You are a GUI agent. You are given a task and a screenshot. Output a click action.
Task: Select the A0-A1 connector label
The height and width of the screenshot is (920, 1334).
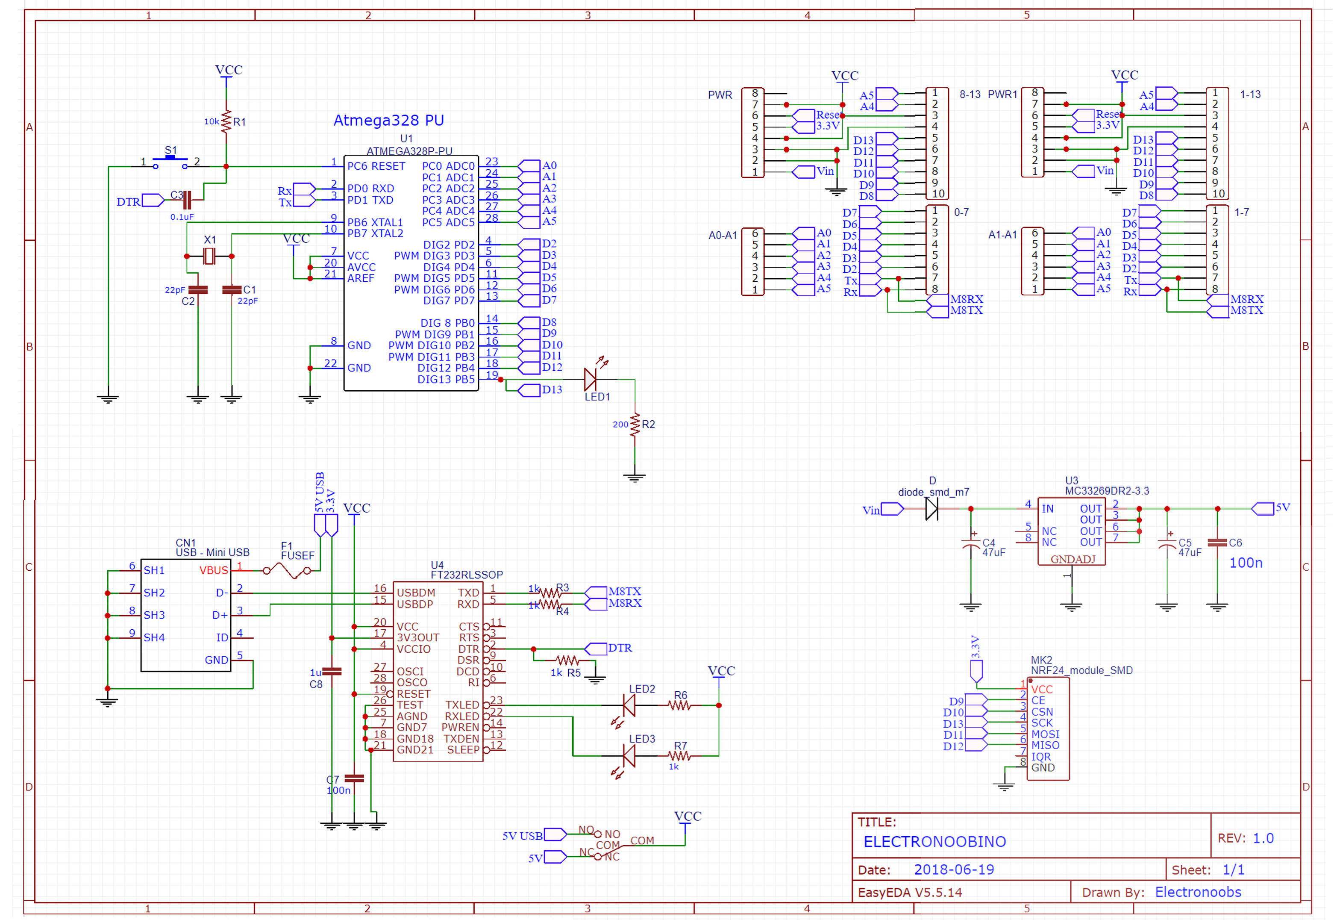coord(723,236)
